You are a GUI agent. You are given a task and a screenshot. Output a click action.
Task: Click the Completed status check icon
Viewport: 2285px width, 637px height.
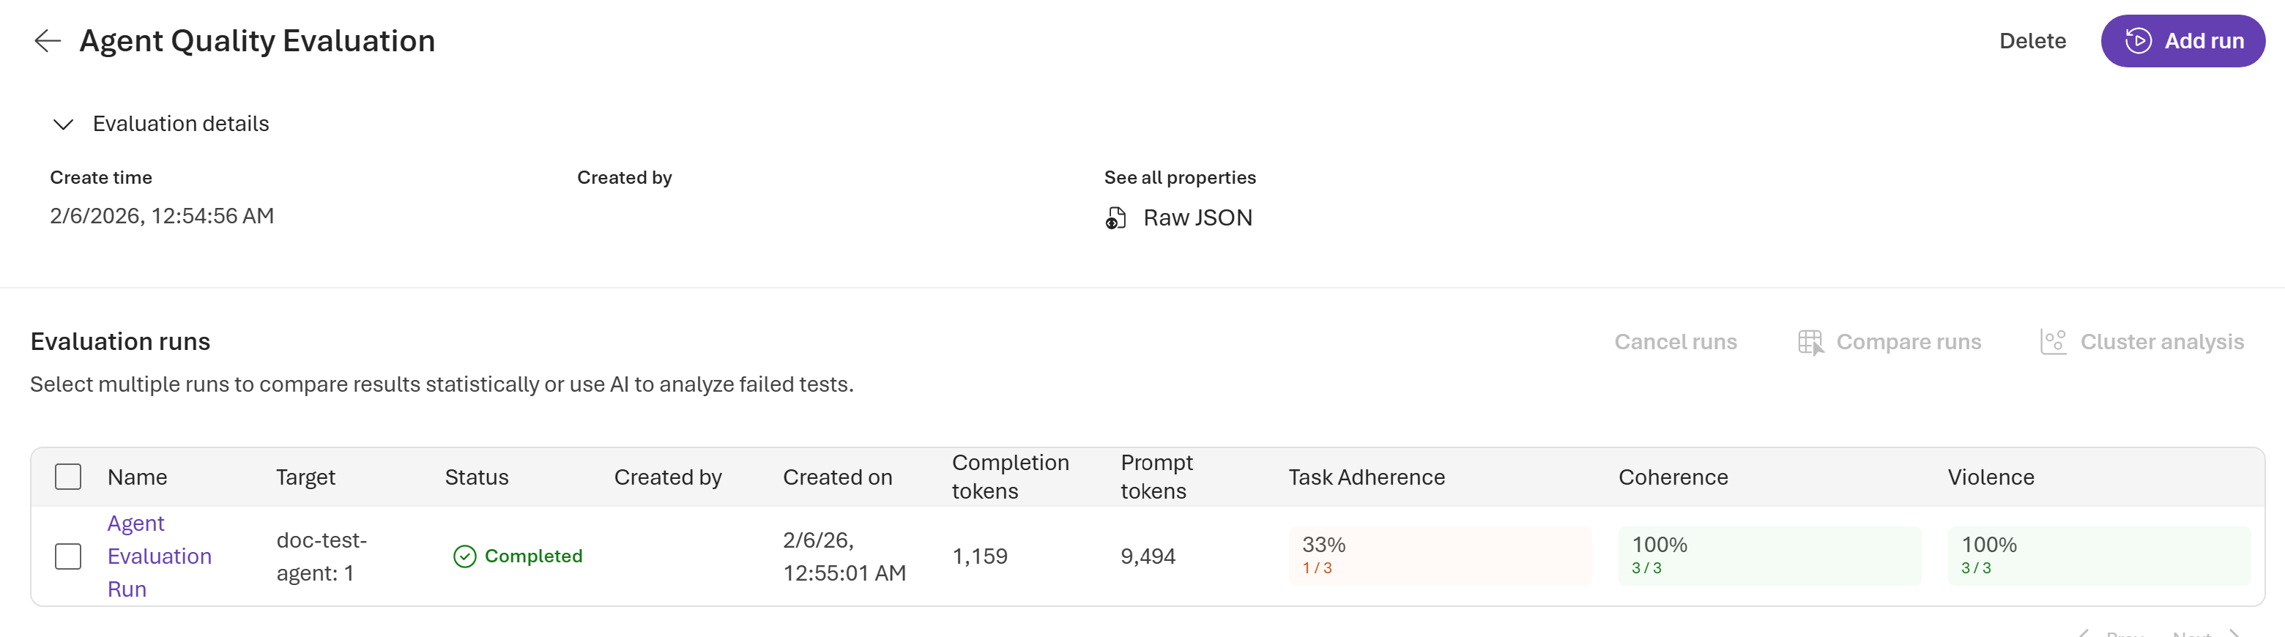pyautogui.click(x=465, y=556)
